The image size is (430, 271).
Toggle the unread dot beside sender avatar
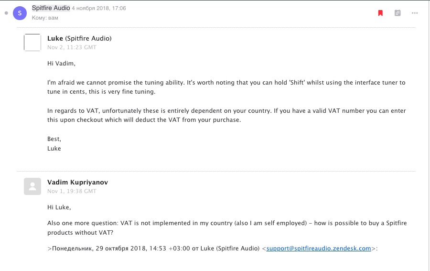point(6,13)
